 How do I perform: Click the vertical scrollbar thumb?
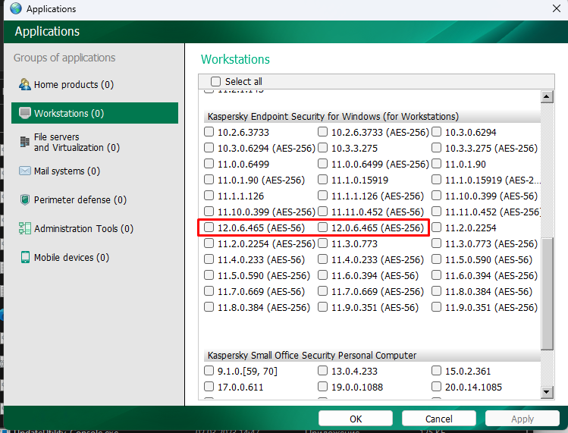pyautogui.click(x=547, y=294)
